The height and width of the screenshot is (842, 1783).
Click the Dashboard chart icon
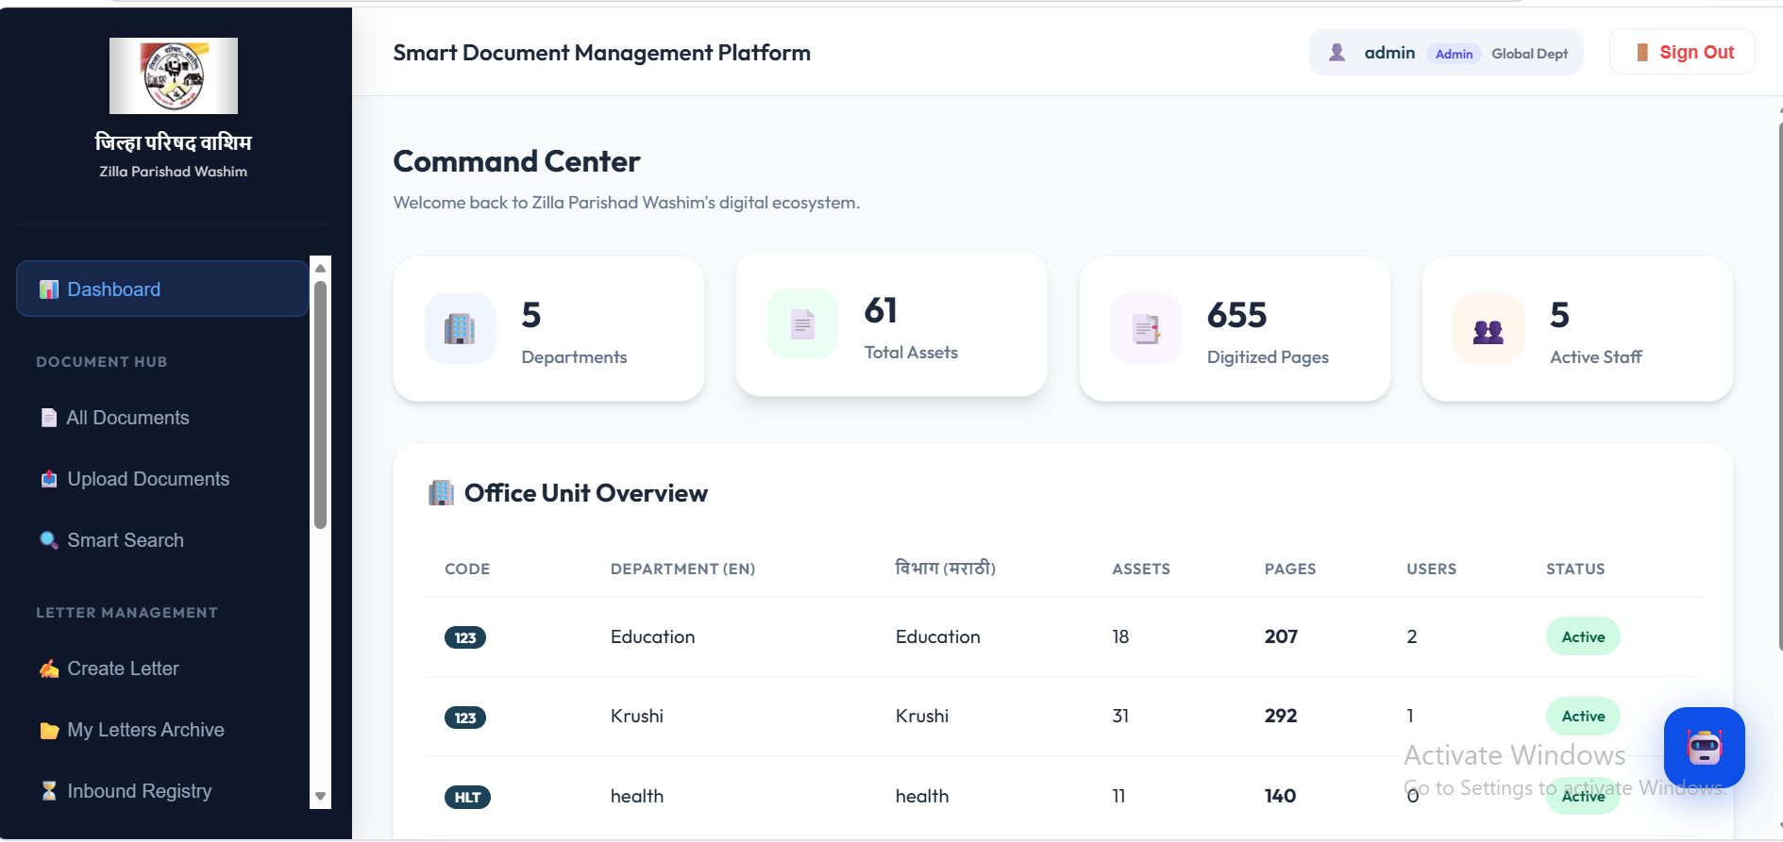49,289
